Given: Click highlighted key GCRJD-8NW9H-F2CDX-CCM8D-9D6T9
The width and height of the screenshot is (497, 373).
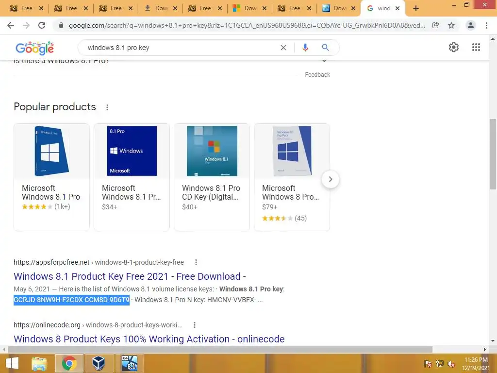Looking at the screenshot, I should pos(72,300).
